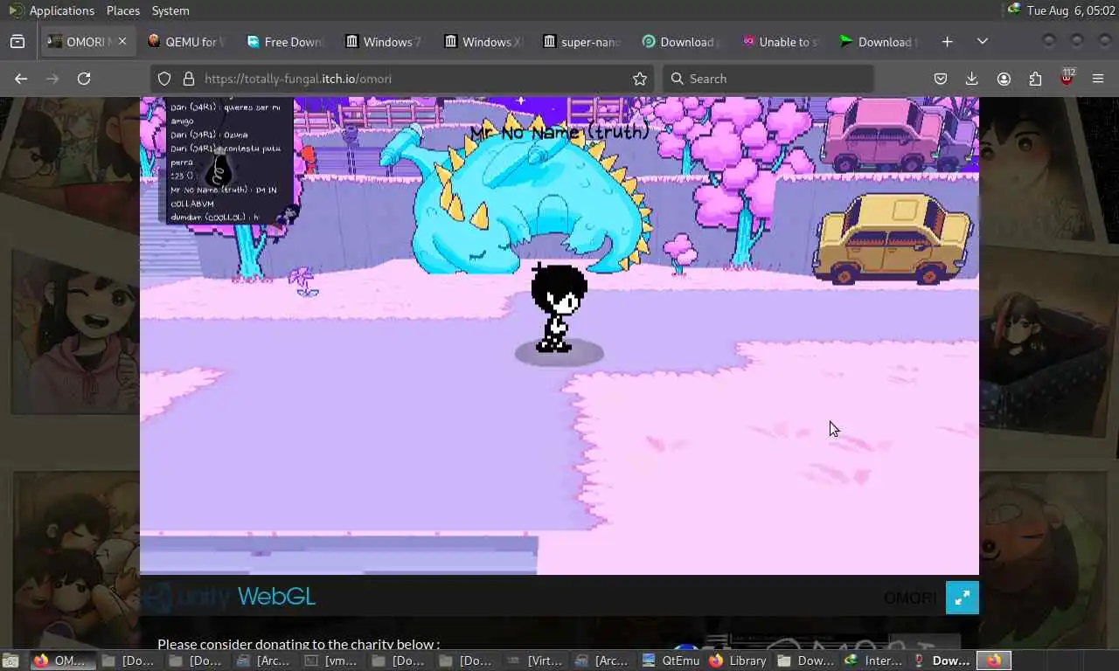Bookmark this page with the star
Image resolution: width=1119 pixels, height=671 pixels.
click(x=640, y=79)
